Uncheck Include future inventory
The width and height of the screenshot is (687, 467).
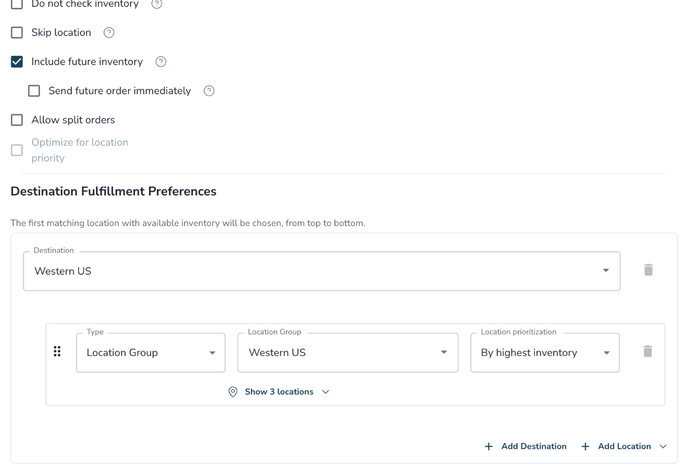pos(17,62)
